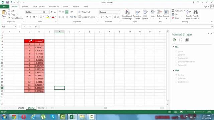214x120 pixels.
Task: Select the Gradient fill radio option
Action: (x=176, y=58)
